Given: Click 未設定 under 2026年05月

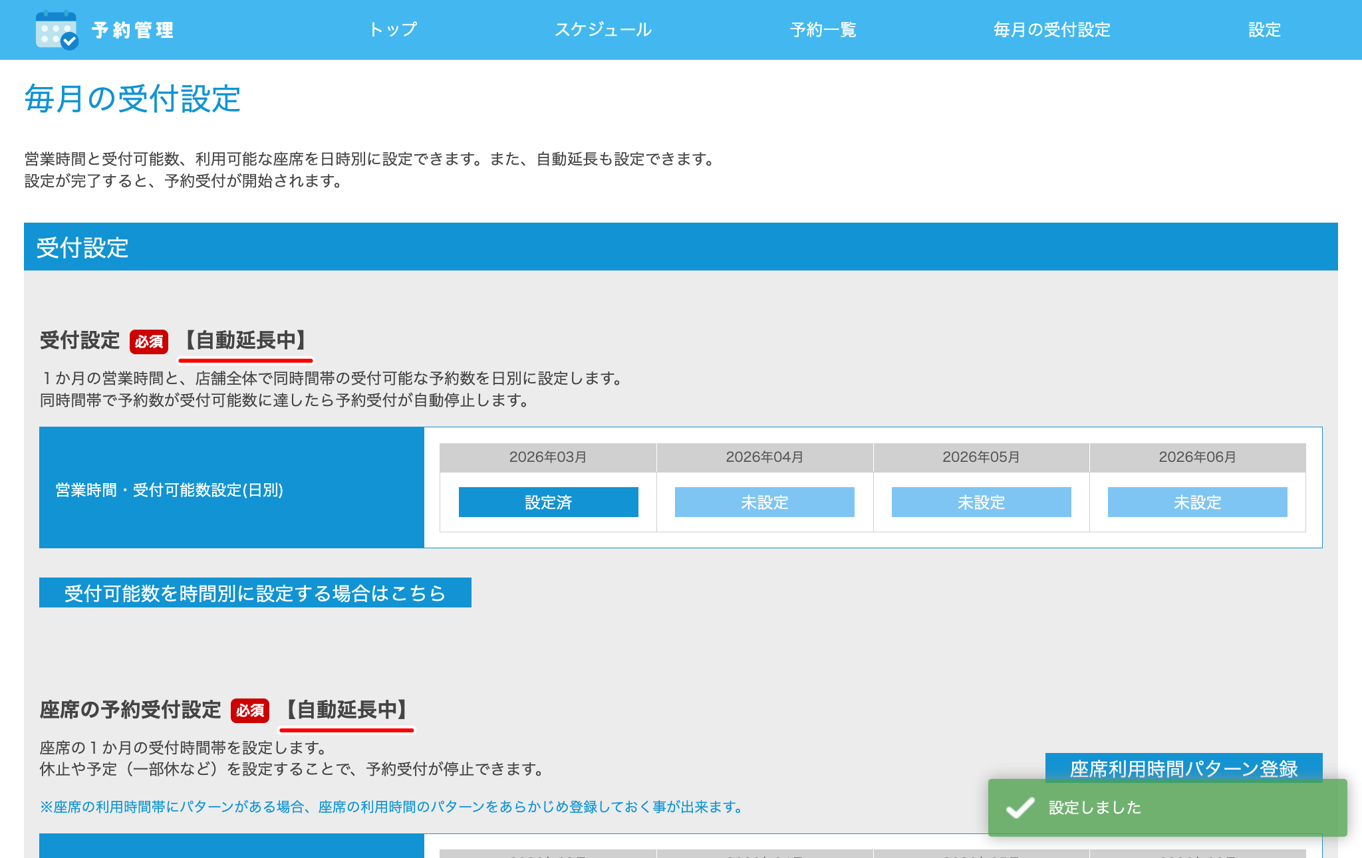Looking at the screenshot, I should [x=980, y=502].
